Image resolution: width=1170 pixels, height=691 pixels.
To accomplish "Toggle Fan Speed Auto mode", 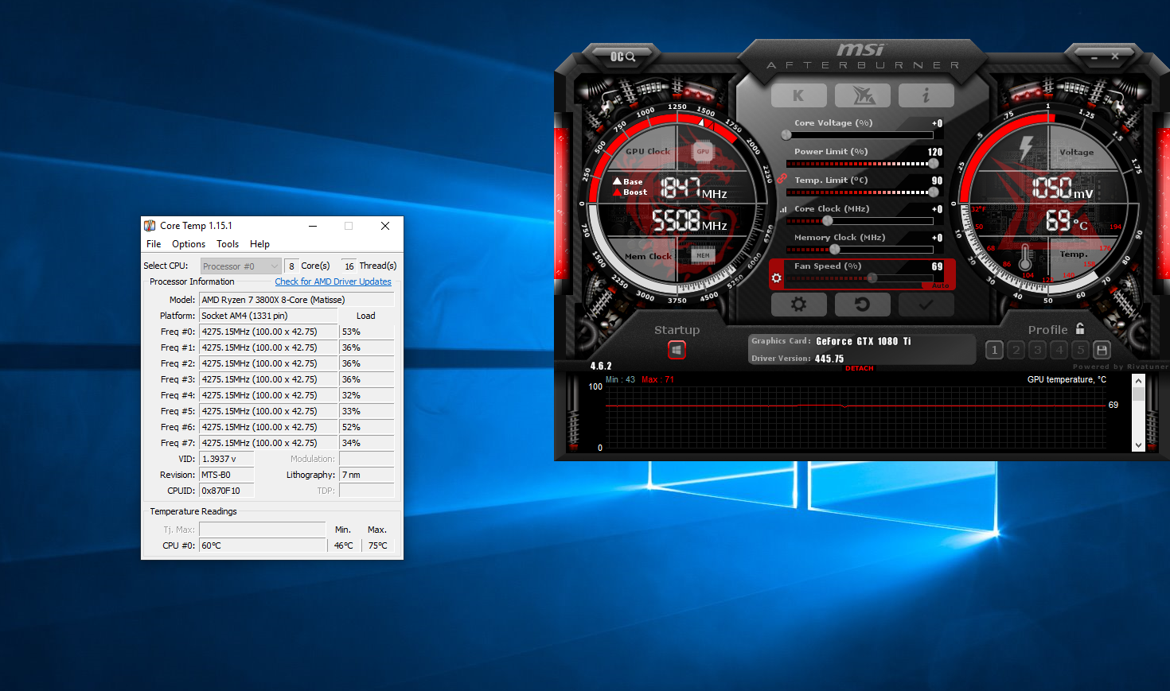I will coord(940,285).
